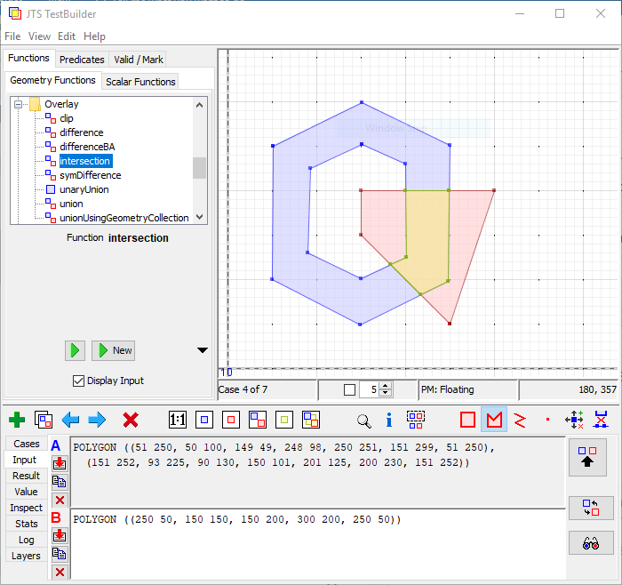Click exchange A and B geometries button
The width and height of the screenshot is (622, 585).
pos(591,508)
